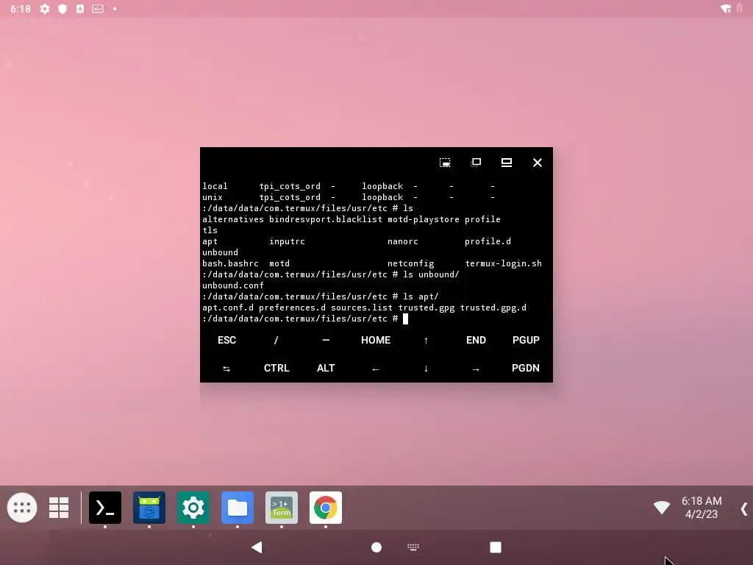Click the Wi-Fi indicator in top status bar
753x565 pixels.
pos(726,9)
